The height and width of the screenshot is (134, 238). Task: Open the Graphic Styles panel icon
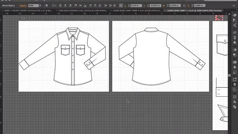[x=235, y=72]
